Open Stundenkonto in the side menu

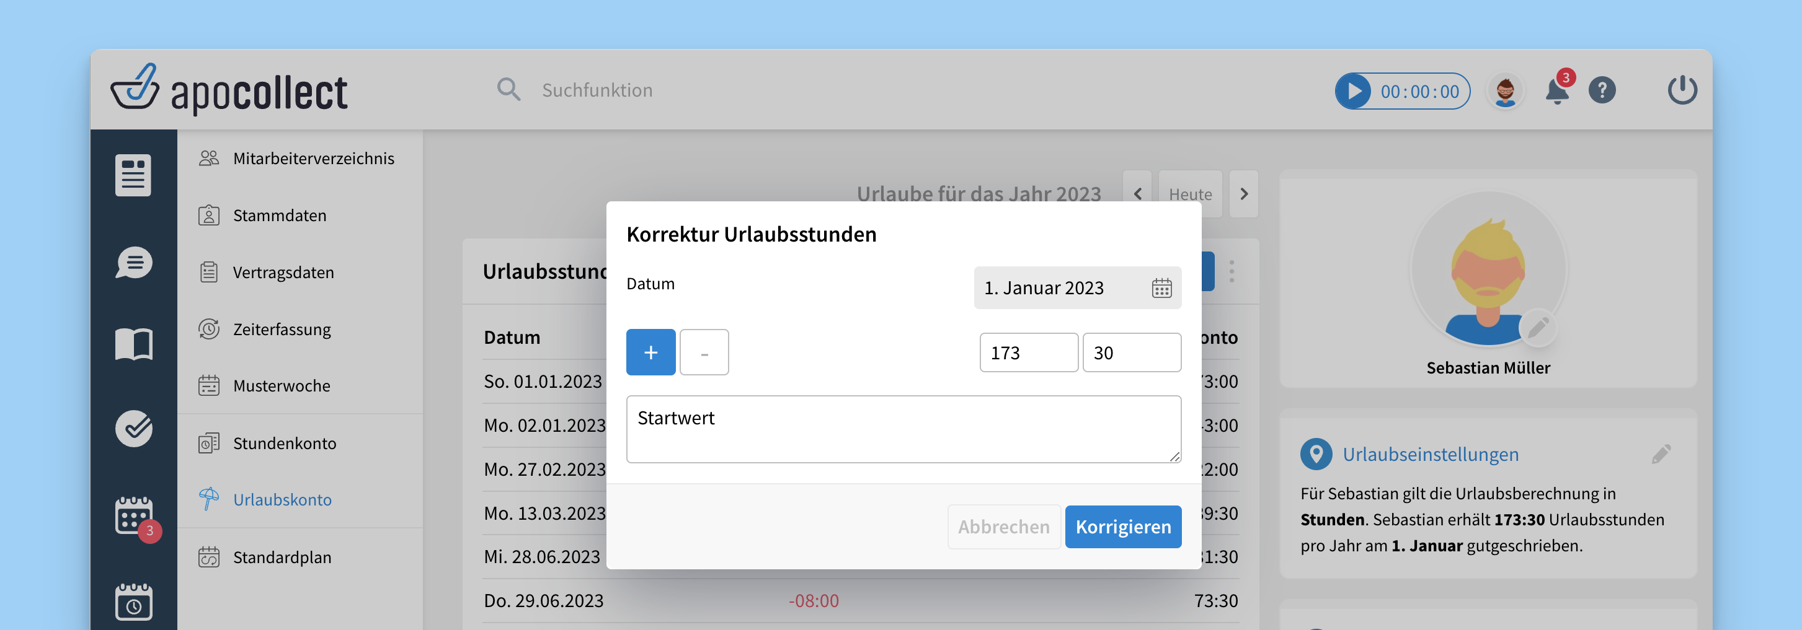[284, 443]
